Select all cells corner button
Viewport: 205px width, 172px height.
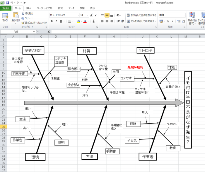pyautogui.click(x=4, y=37)
